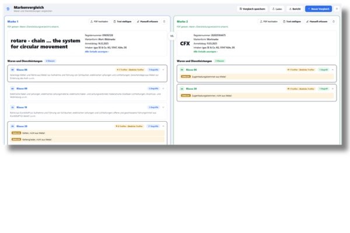350x233 pixels.
Task: Show all details (Alle Details anzeigen) for the rotare trademark
Action: 97,52
